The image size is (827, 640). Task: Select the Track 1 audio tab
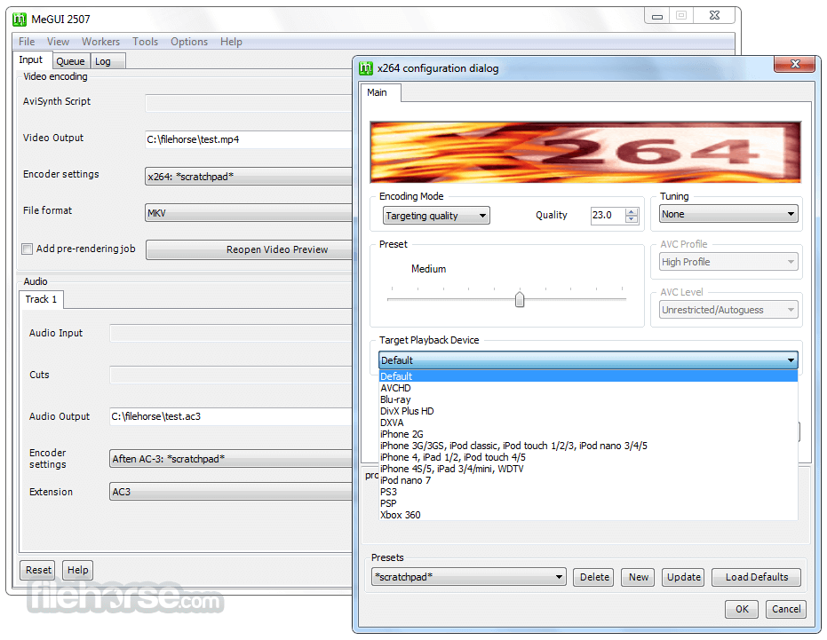pos(41,299)
